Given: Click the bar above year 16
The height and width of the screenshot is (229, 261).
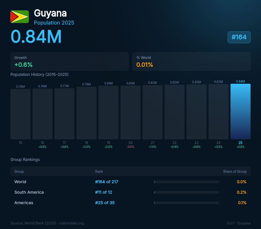Looking at the screenshot, I should (42, 114).
